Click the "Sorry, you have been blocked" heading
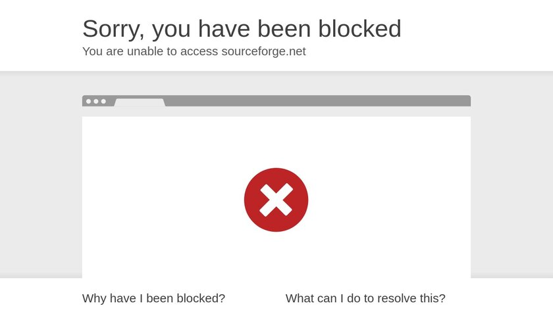This screenshot has height=310, width=553. [x=242, y=28]
